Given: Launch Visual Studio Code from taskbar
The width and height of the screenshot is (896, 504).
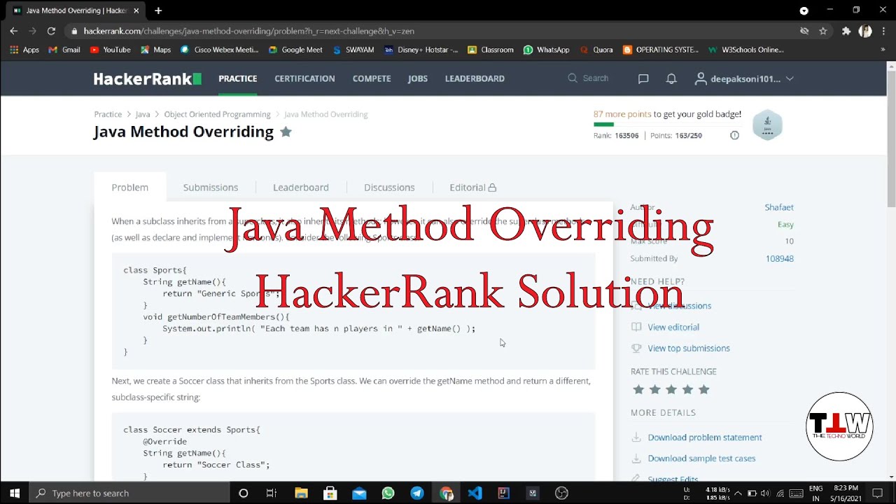Looking at the screenshot, I should [475, 493].
